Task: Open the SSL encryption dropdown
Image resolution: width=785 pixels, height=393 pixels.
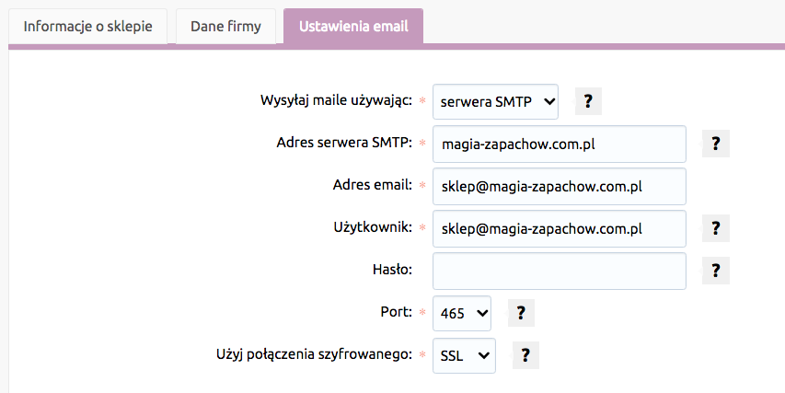Action: [x=464, y=355]
